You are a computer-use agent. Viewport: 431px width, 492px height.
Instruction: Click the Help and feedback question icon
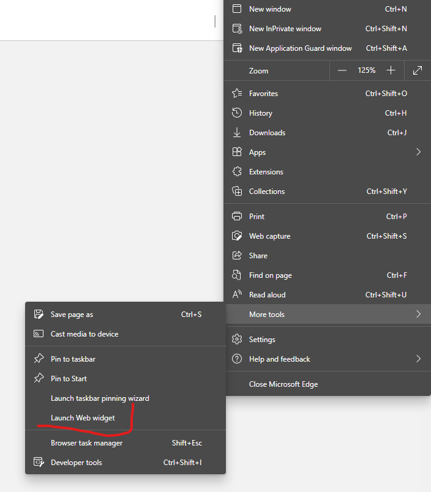point(237,359)
